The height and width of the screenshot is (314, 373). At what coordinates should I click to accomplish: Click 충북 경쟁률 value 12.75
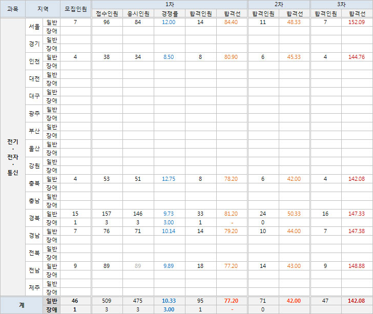pyautogui.click(x=169, y=179)
